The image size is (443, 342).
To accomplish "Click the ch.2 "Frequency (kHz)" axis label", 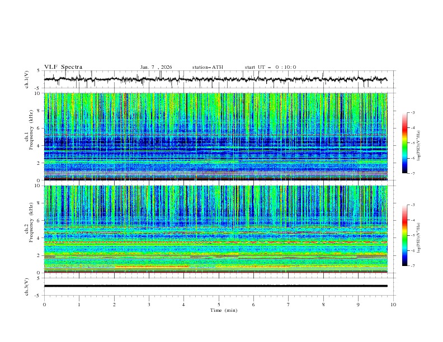I will (31, 222).
